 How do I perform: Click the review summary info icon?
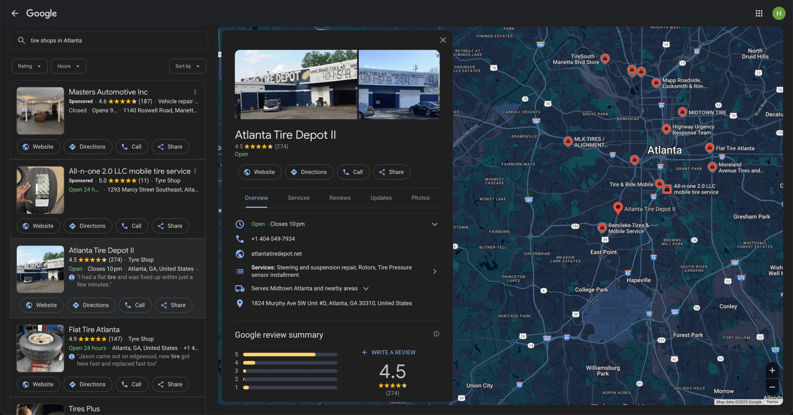tap(437, 334)
